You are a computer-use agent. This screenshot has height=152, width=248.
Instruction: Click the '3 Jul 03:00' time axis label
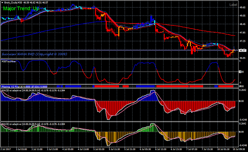[x=21, y=149]
